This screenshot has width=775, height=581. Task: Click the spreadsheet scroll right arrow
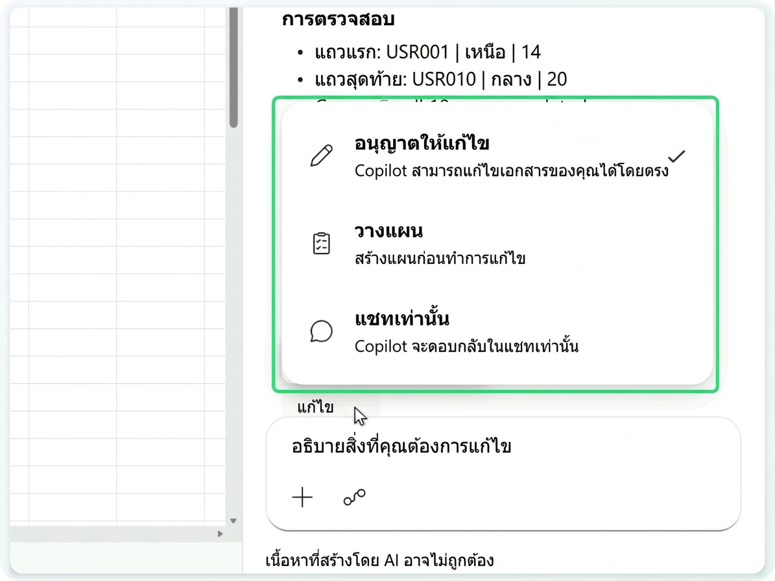(221, 534)
